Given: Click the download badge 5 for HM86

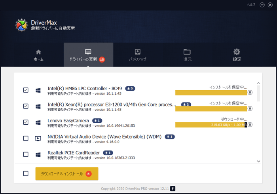Looking at the screenshot, I should [130, 89].
